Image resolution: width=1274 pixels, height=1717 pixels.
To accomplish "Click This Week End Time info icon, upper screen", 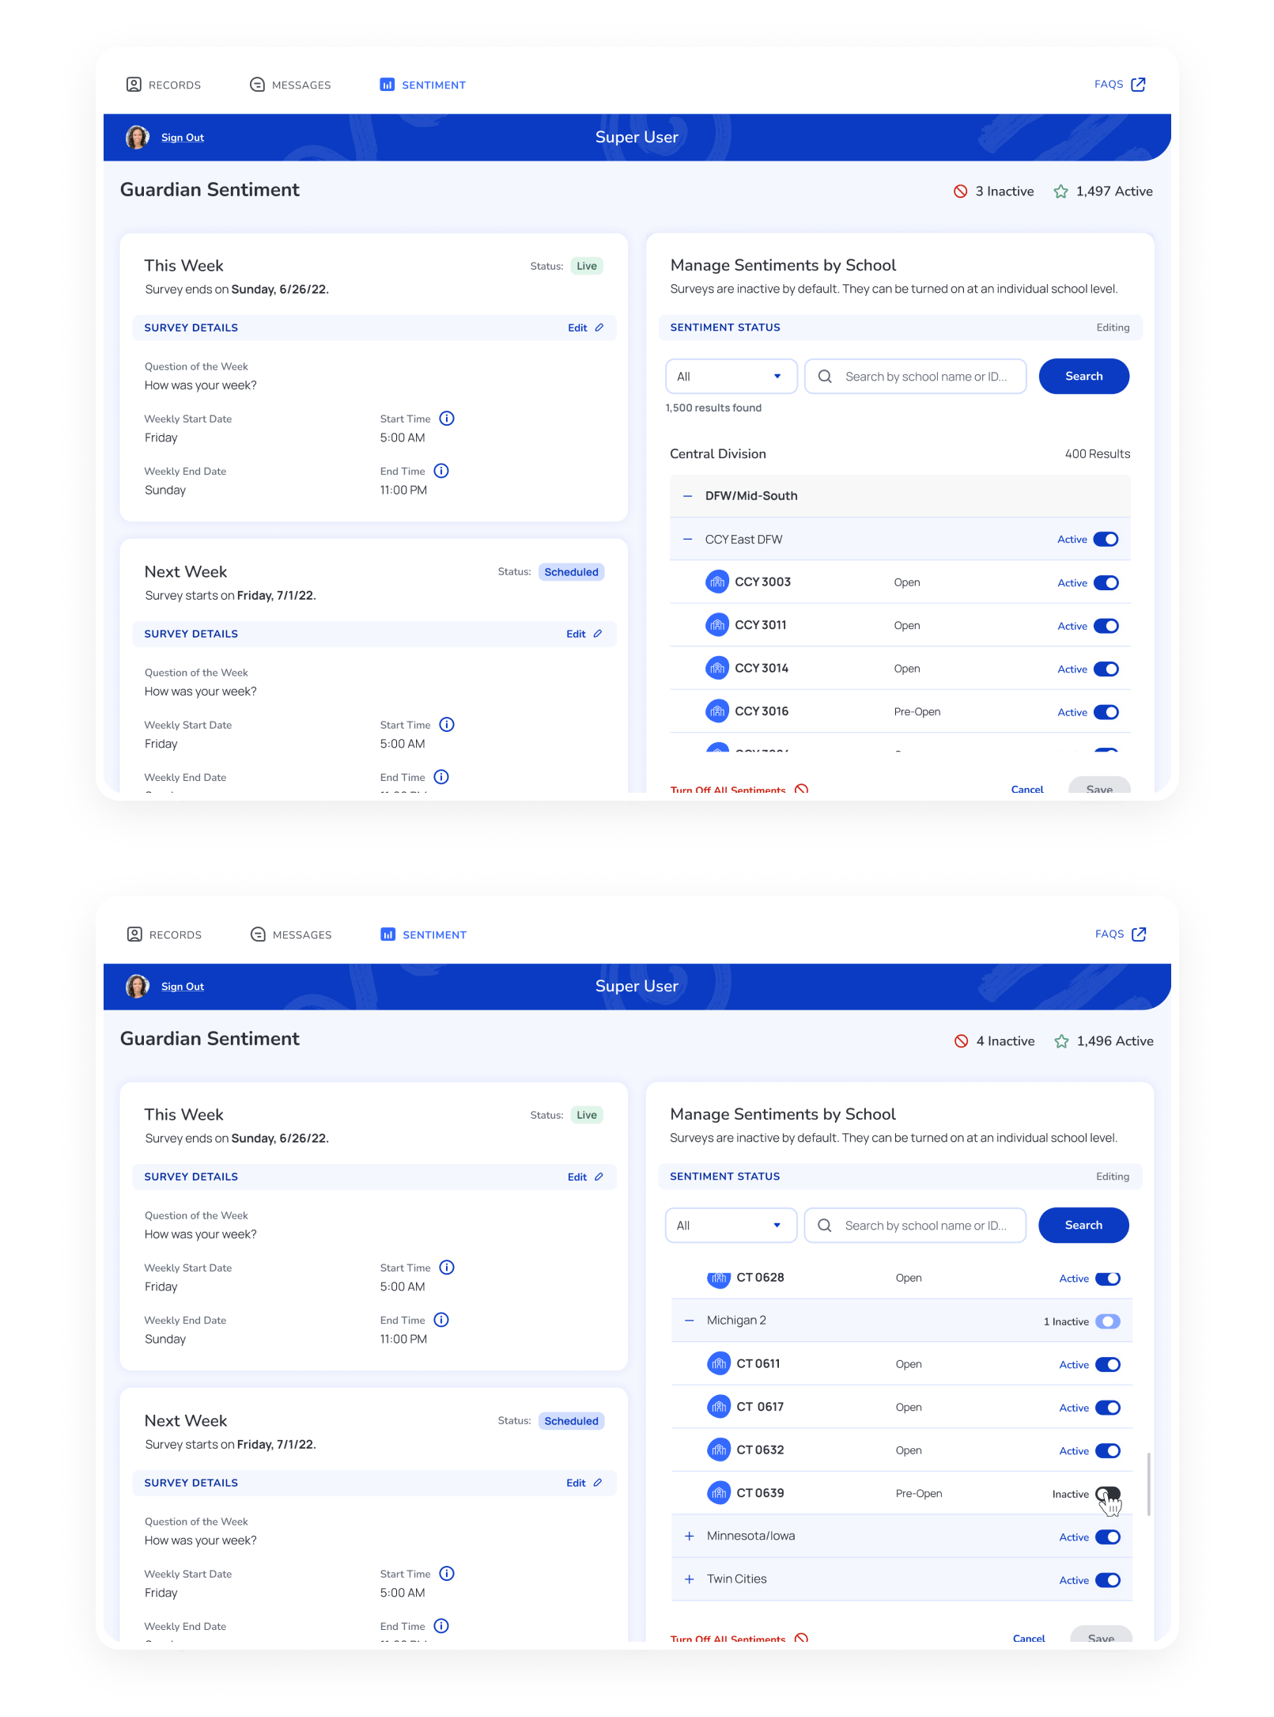I will tap(442, 471).
